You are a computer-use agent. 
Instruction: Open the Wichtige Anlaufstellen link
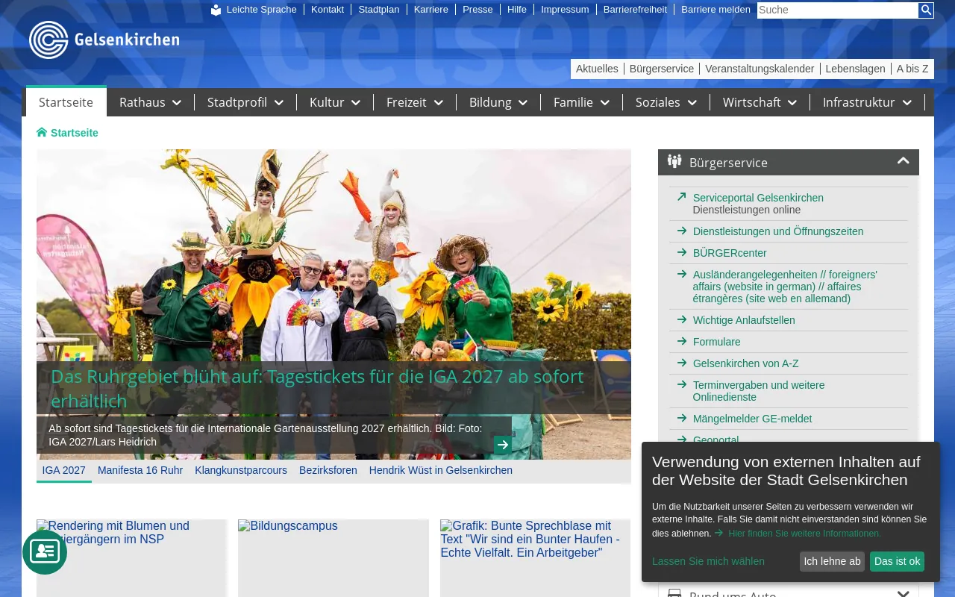point(744,320)
